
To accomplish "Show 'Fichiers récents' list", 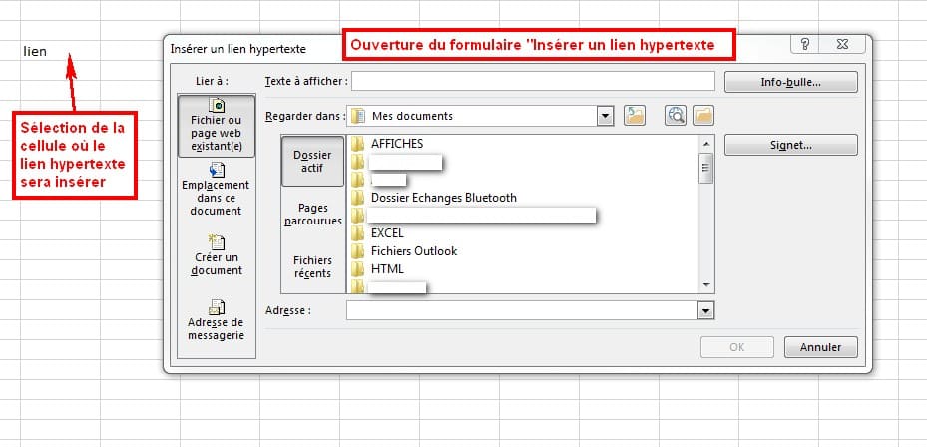I will tap(312, 266).
